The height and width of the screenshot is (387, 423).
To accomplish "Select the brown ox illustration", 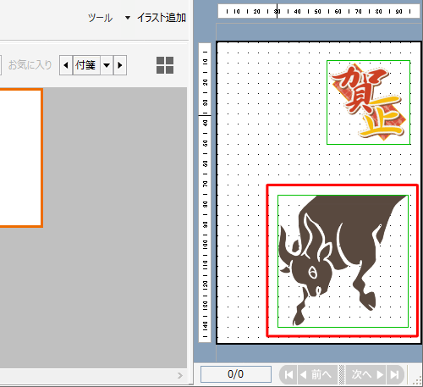I will (343, 261).
